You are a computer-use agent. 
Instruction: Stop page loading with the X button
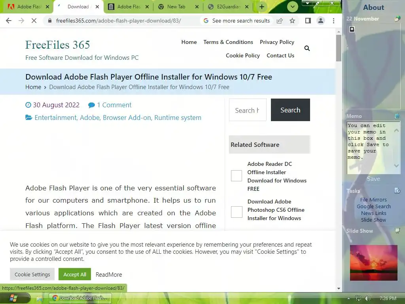pos(34,21)
